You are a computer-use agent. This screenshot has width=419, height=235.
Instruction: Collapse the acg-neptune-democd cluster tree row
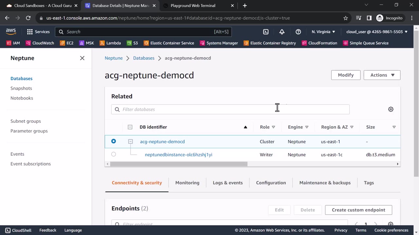[x=130, y=142]
